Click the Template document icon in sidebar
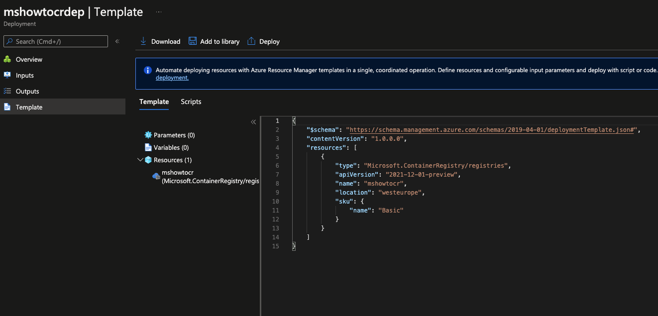Image resolution: width=658 pixels, height=316 pixels. 7,107
